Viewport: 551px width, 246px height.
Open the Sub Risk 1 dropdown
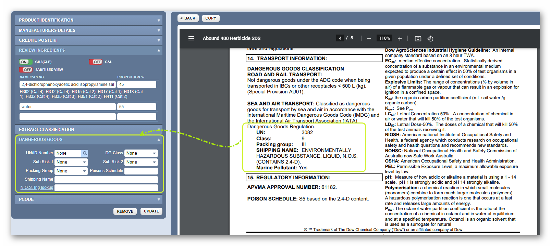pyautogui.click(x=71, y=162)
